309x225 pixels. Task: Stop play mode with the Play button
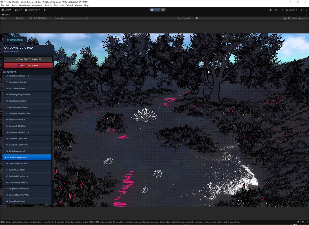click(152, 10)
